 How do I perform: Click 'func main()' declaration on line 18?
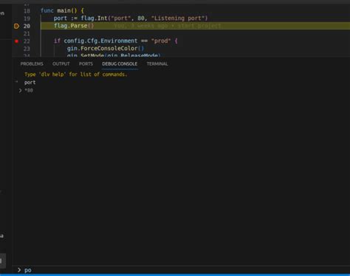pos(59,11)
